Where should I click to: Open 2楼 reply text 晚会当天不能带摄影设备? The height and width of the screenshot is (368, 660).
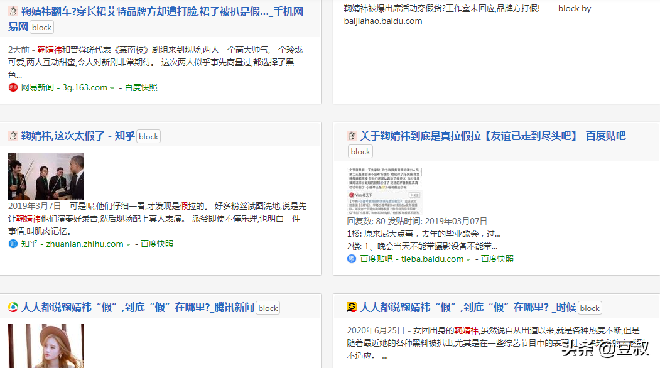click(422, 246)
